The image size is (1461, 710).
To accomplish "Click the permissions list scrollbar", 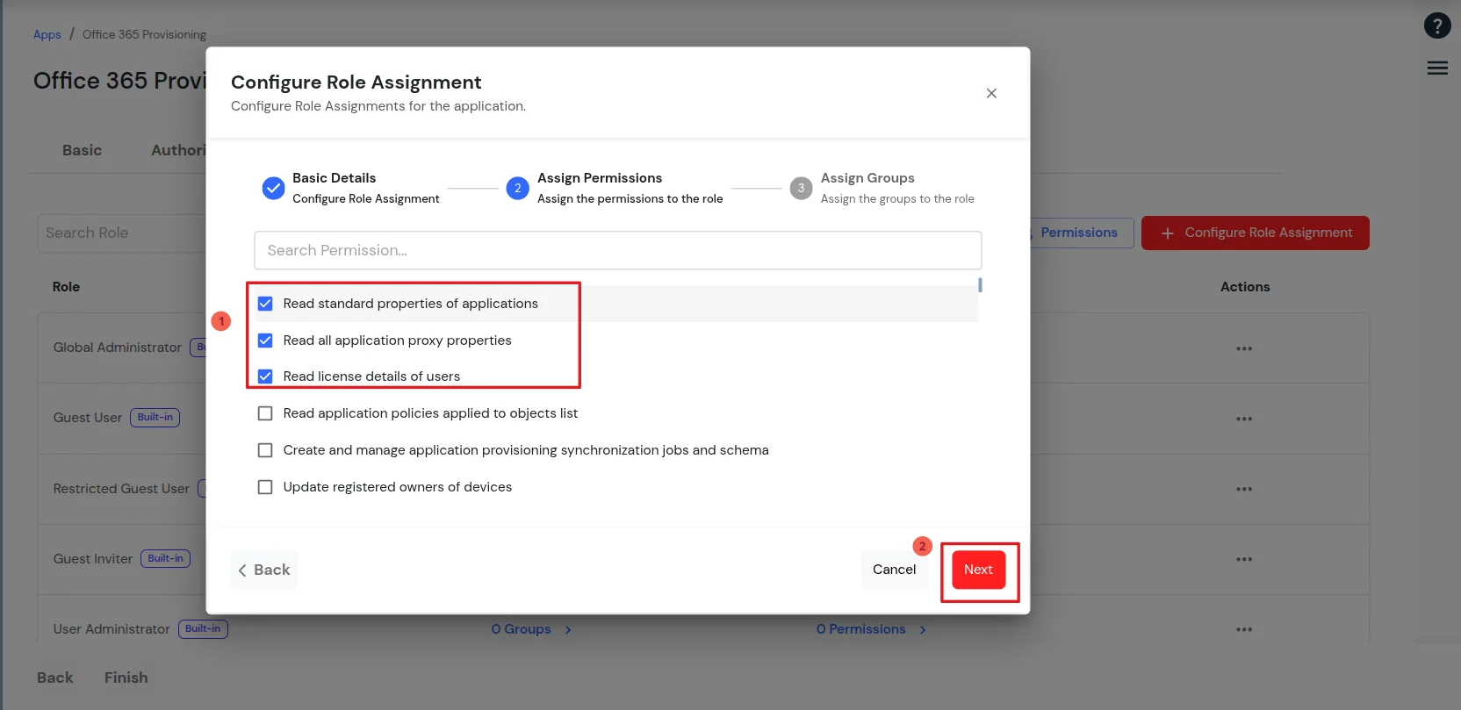I will point(980,285).
